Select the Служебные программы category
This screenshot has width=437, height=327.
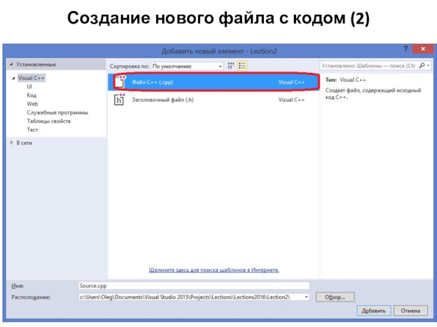(57, 112)
